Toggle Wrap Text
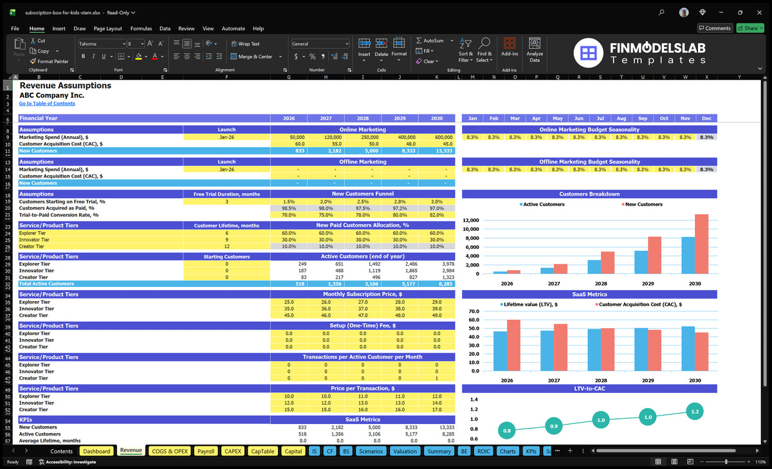This screenshot has width=772, height=469. [245, 44]
